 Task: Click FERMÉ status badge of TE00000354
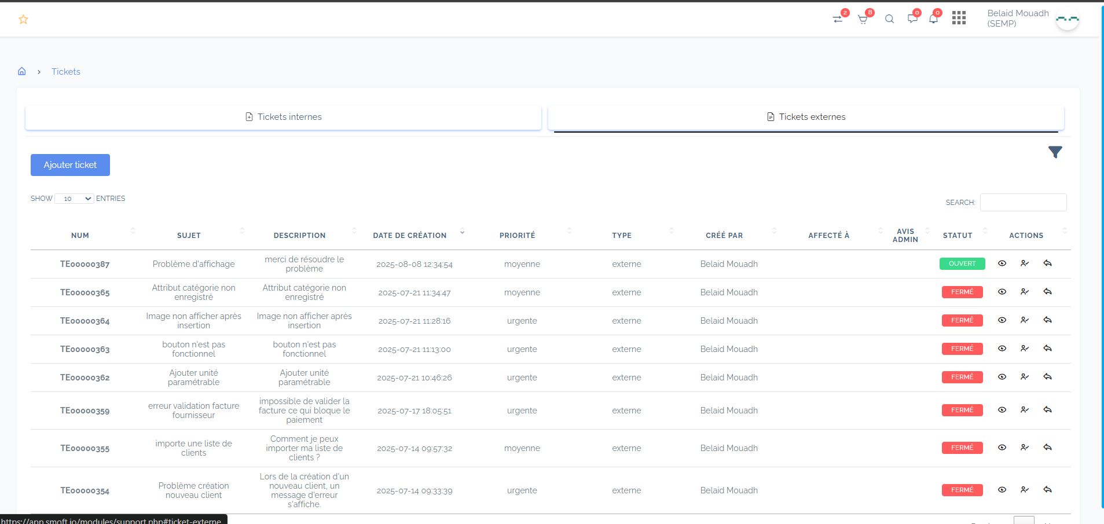[962, 490]
